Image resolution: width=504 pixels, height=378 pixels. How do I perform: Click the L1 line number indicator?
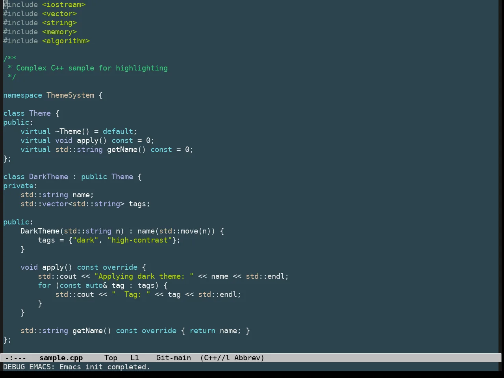click(x=135, y=358)
